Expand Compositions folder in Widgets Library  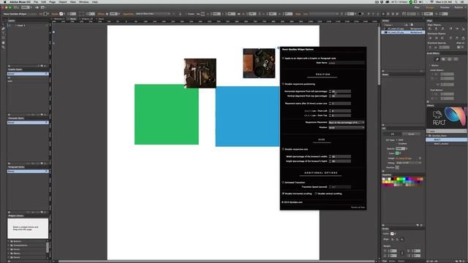tap(9, 245)
